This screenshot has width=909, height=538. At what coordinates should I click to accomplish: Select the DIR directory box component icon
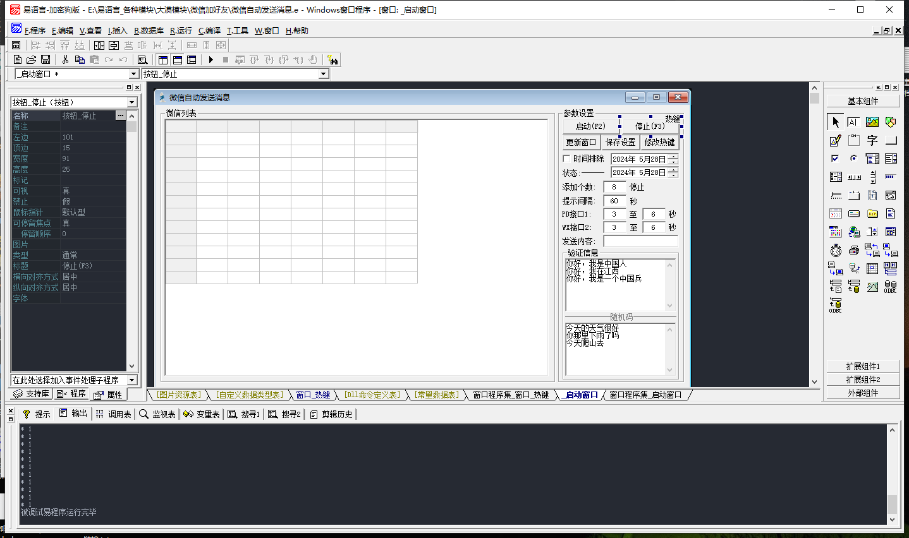click(872, 213)
